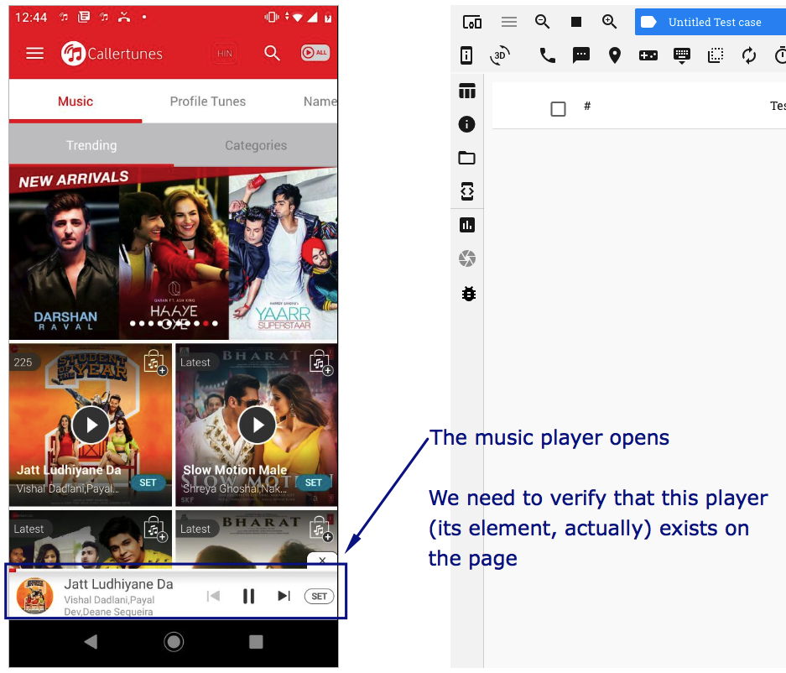
Task: Open the Yaarr Superstaar banner thumbnail
Action: click(284, 254)
